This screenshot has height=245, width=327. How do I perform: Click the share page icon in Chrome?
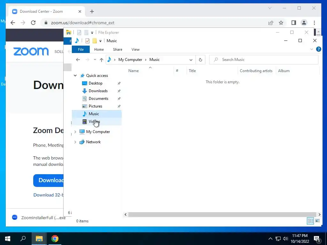[x=271, y=23]
